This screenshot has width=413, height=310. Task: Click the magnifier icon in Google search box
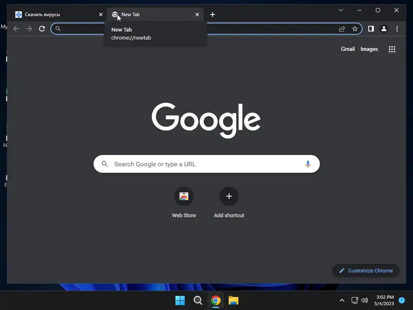[104, 164]
